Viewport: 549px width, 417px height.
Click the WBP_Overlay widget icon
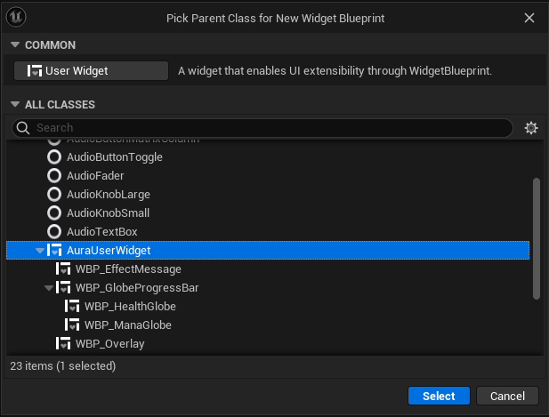63,343
